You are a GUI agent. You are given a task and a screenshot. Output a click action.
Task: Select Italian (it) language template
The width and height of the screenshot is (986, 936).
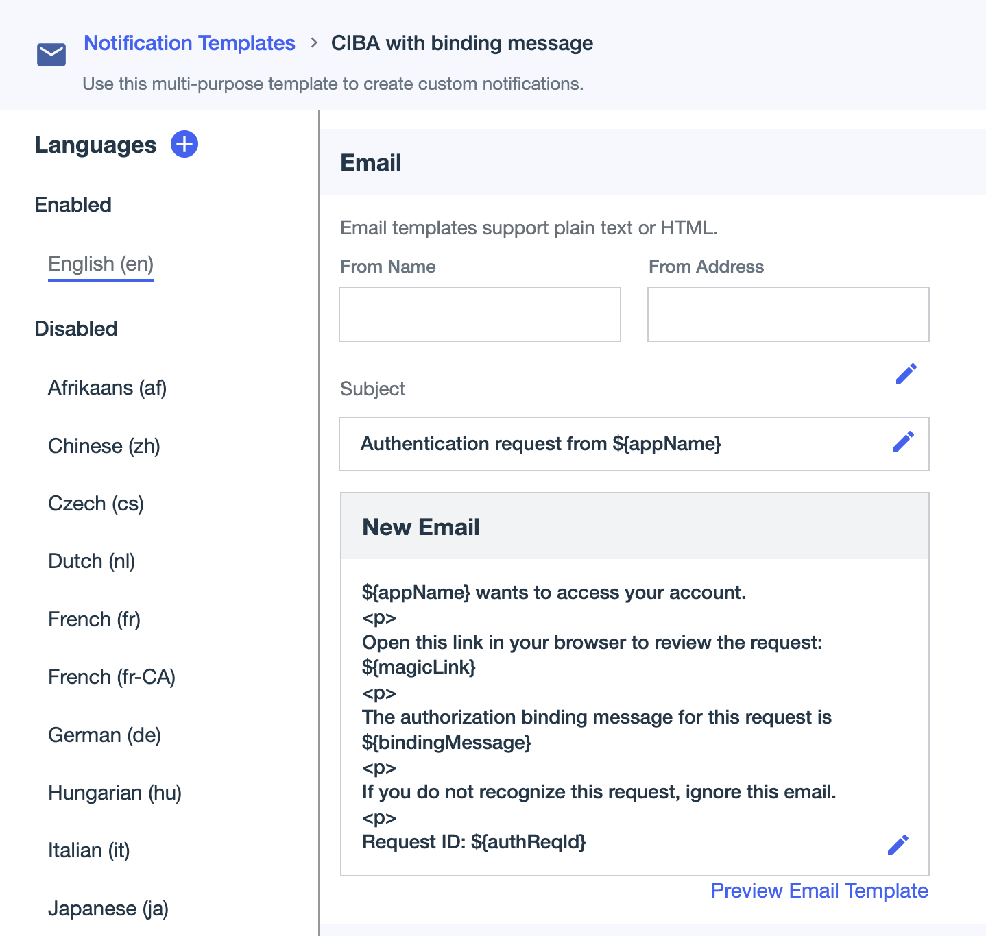(88, 850)
